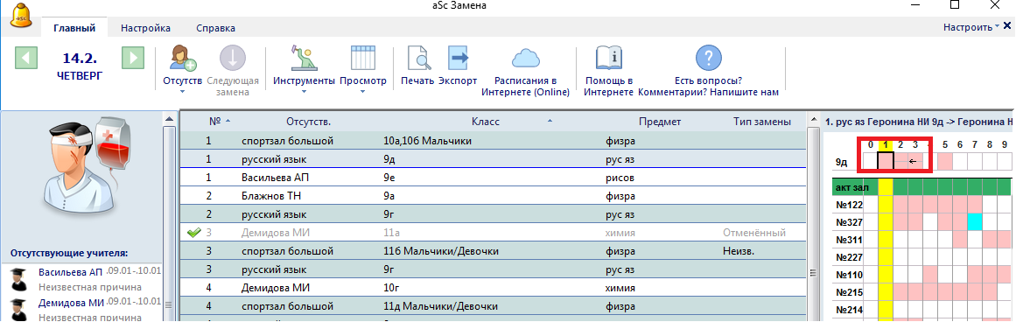This screenshot has width=1016, height=322.
Task: Select row Демидова МИ 11а химия
Action: click(493, 233)
